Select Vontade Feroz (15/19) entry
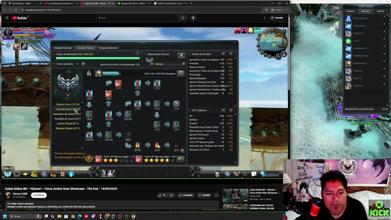This screenshot has height=220, width=391. 68,109
